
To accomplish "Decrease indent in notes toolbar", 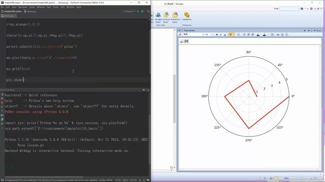I will (248, 34).
